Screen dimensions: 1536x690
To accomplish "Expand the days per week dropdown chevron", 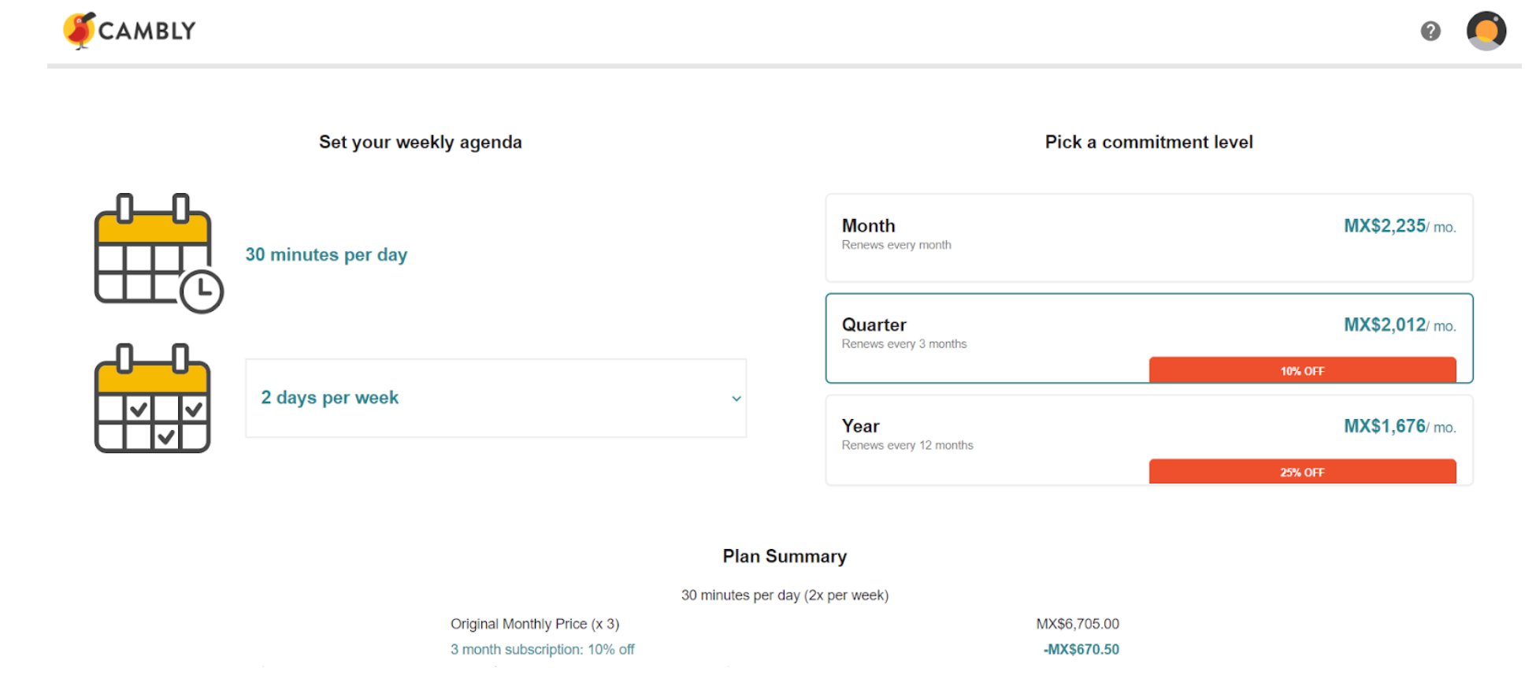I will [736, 399].
